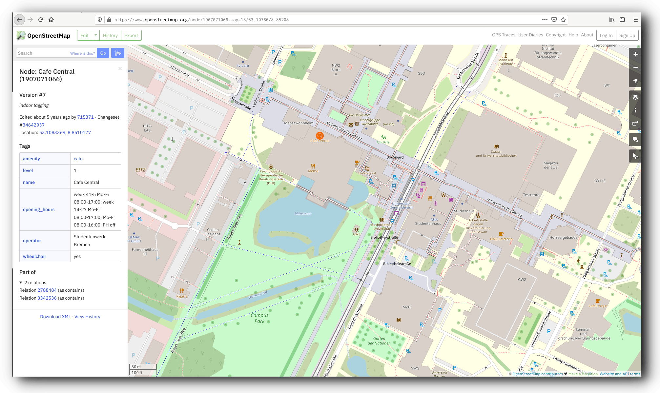Zoom out using the map minus icon
This screenshot has width=660, height=393.
coord(635,67)
